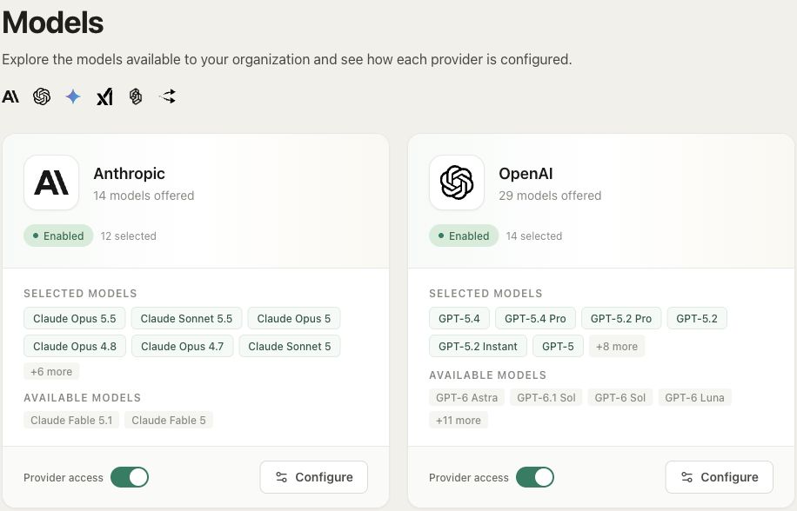
Task: Click the Claude Opus 5.5 model chip
Action: 75,318
